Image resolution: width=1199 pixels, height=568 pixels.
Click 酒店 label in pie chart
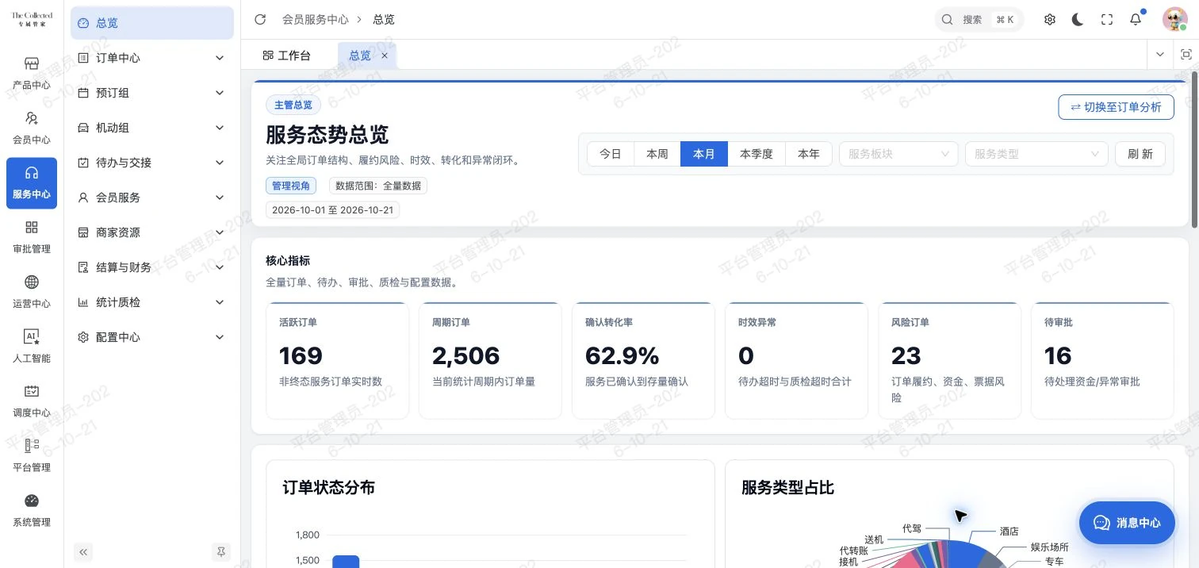1009,532
